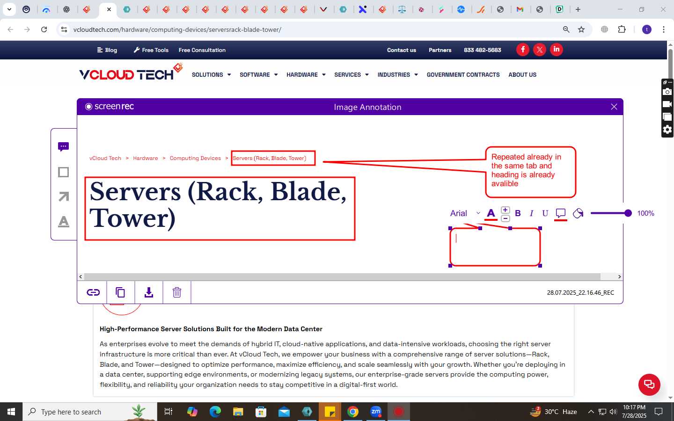Viewport: 674px width, 421px height.
Task: Reload the page in Chrome
Action: pos(44,29)
